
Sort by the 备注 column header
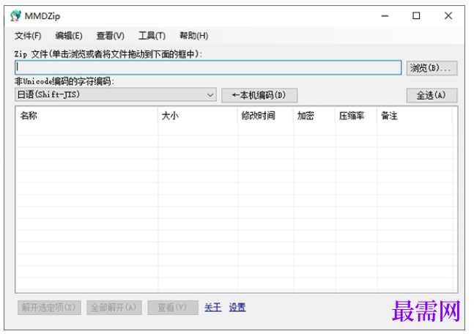(415, 116)
